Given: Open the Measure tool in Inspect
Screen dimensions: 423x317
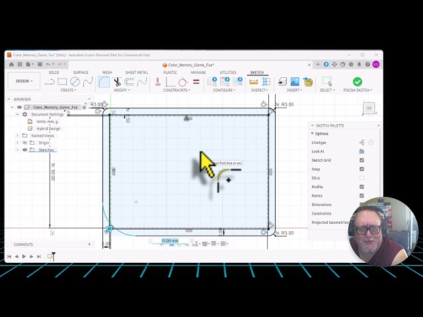Looking at the screenshot, I should click(253, 82).
